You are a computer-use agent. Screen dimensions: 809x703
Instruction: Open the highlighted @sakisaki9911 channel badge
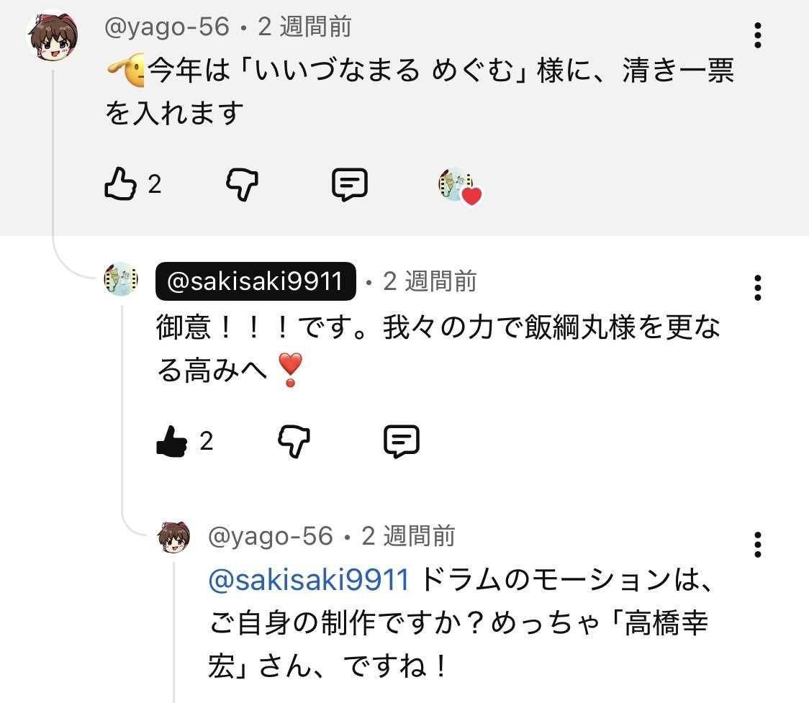(256, 281)
